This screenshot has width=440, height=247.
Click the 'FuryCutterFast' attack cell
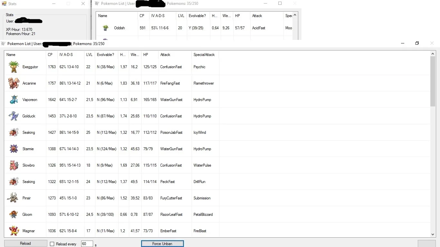[171, 198]
